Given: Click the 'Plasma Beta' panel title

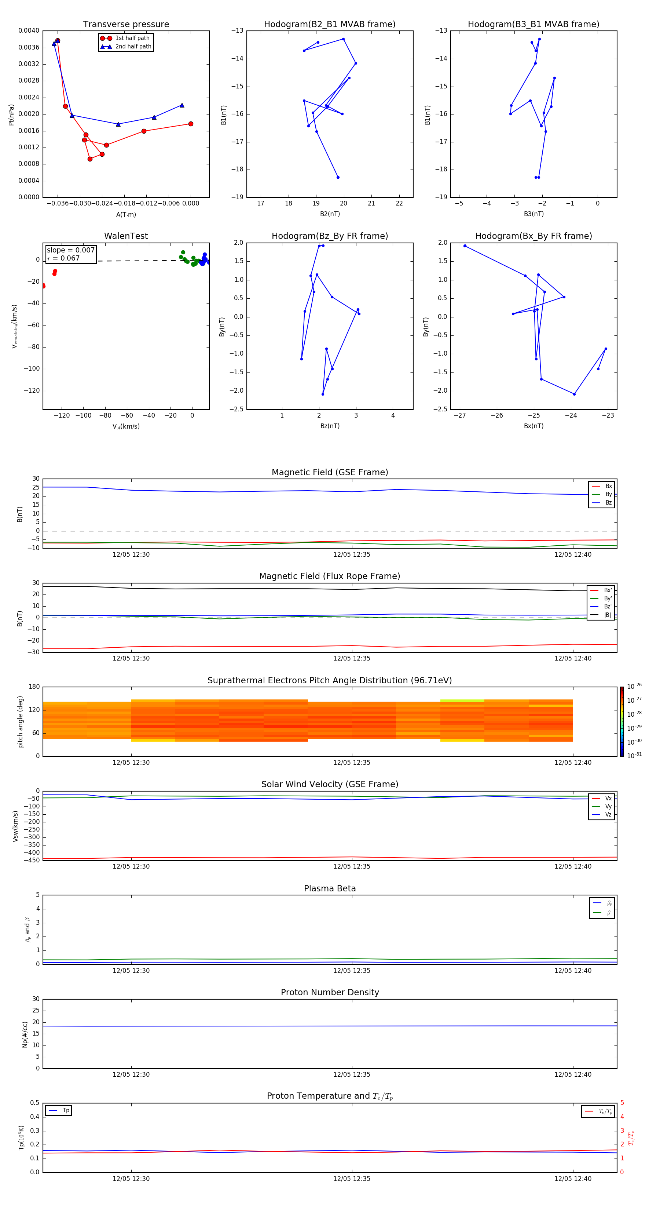Looking at the screenshot, I should point(330,888).
